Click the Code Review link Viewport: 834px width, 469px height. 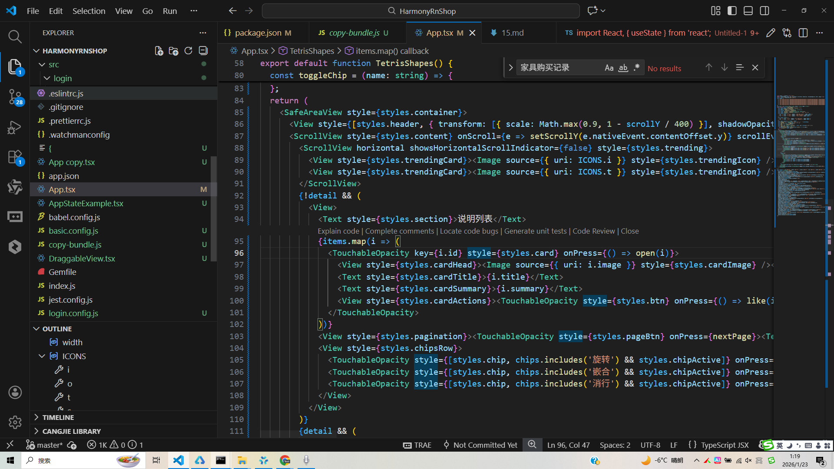tap(593, 231)
